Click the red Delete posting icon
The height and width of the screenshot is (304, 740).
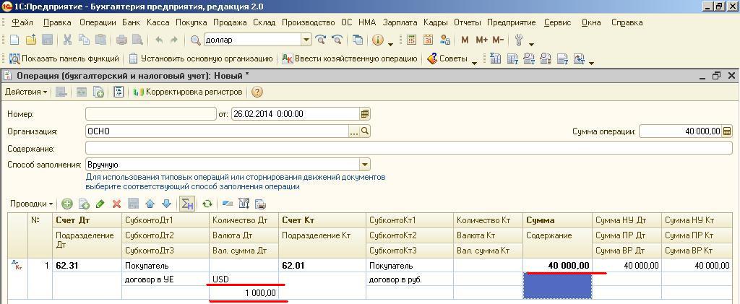click(116, 204)
